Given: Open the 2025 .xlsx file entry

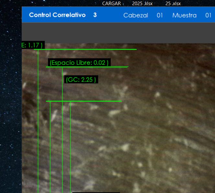Looking at the screenshot, I should tap(142, 4).
